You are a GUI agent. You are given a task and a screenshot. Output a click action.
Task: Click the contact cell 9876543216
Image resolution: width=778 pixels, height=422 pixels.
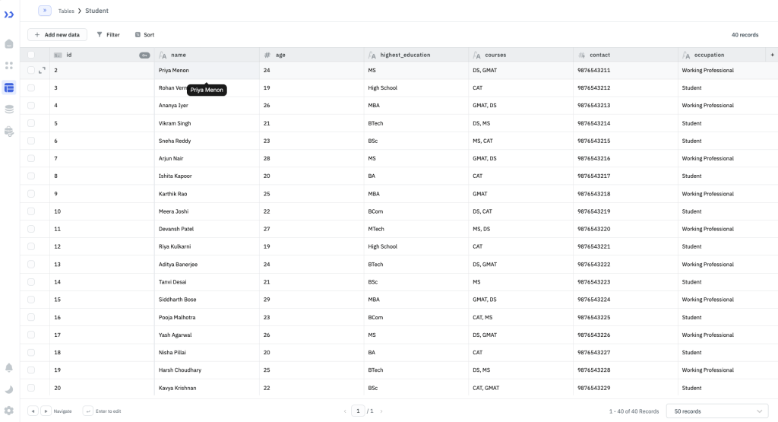(626, 158)
